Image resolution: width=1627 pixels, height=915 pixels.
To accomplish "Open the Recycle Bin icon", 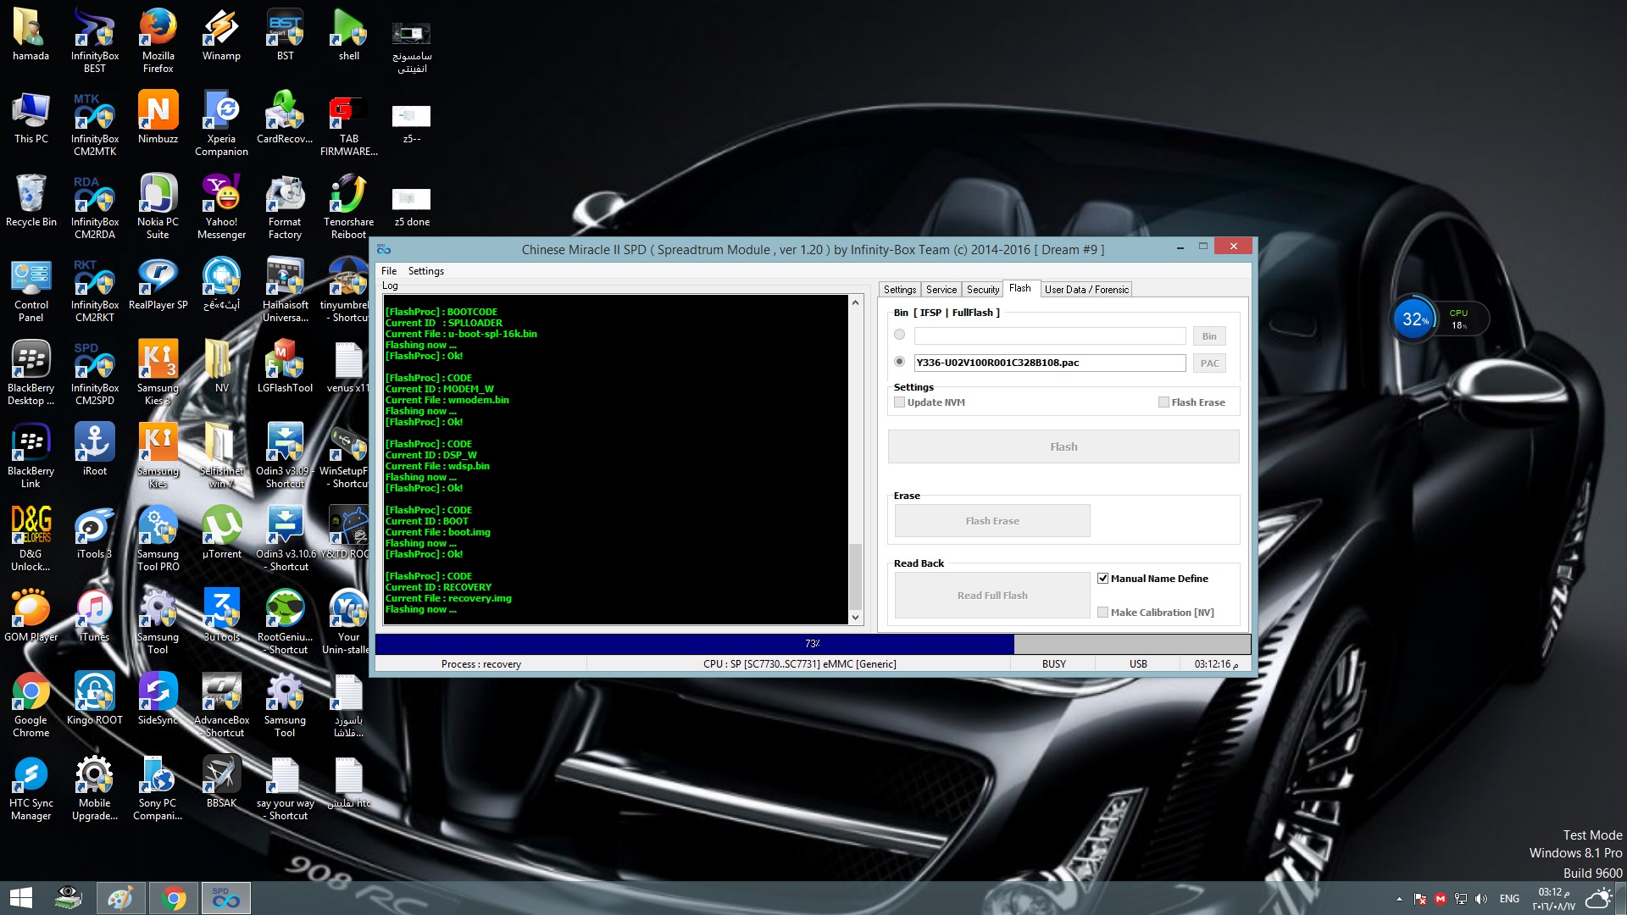I will point(31,200).
